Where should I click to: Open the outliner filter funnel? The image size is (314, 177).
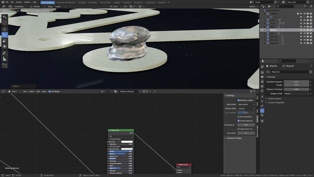pos(305,6)
